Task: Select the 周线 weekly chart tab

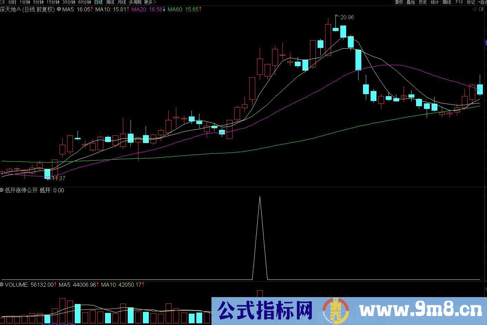Action: click(110, 2)
